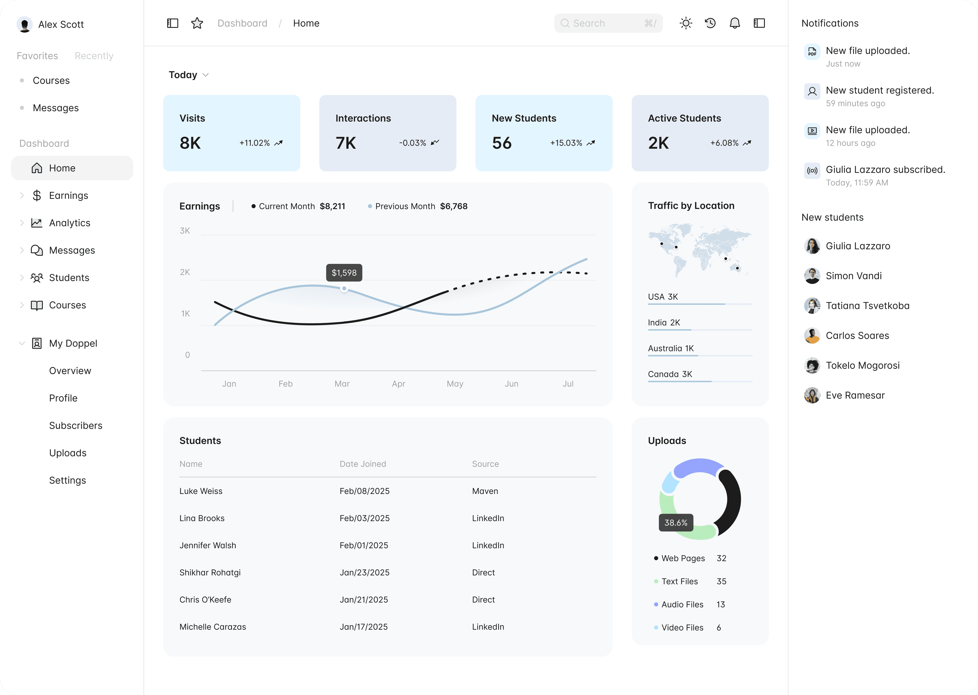
Task: Click the star favorite icon
Action: point(197,23)
